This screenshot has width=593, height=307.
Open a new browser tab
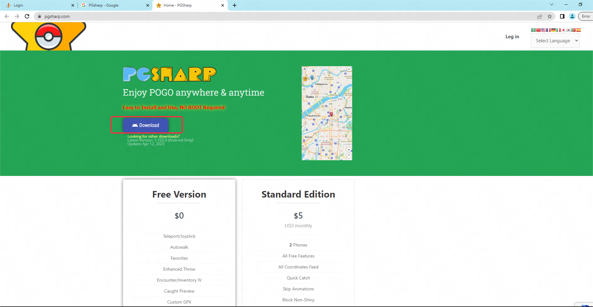pyautogui.click(x=235, y=5)
